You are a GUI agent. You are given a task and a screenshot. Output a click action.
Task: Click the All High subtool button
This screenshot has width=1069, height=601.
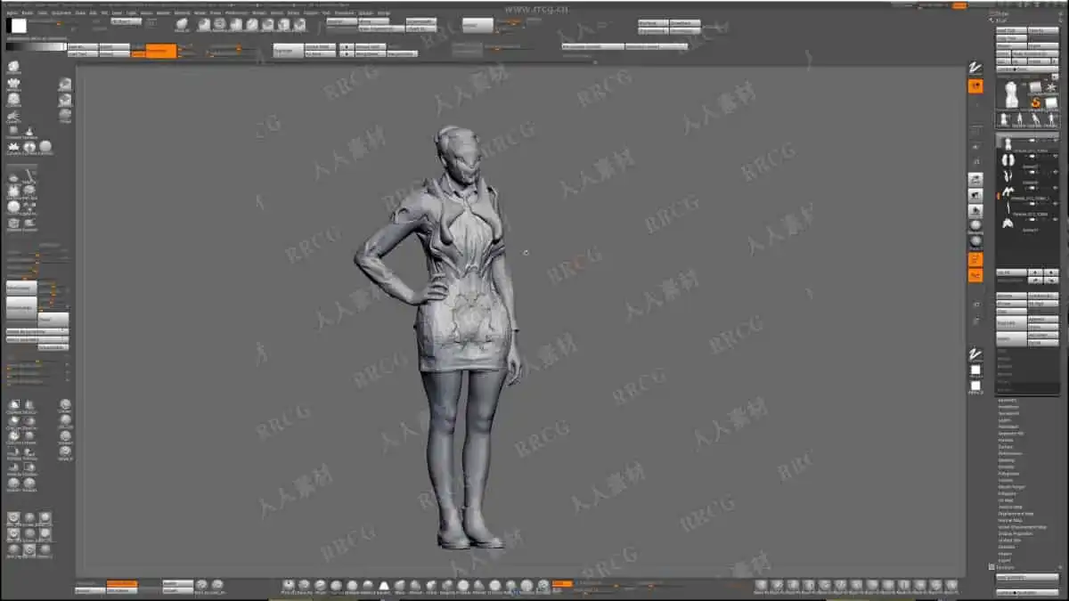(x=1043, y=304)
